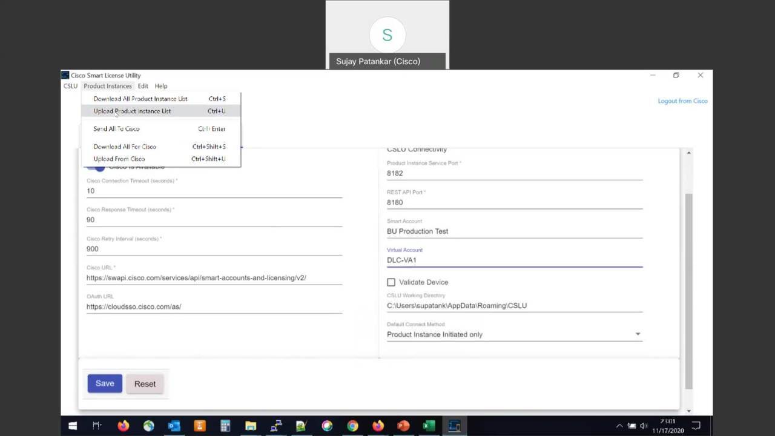Click the Windows Start button
The height and width of the screenshot is (436, 775).
click(x=73, y=426)
